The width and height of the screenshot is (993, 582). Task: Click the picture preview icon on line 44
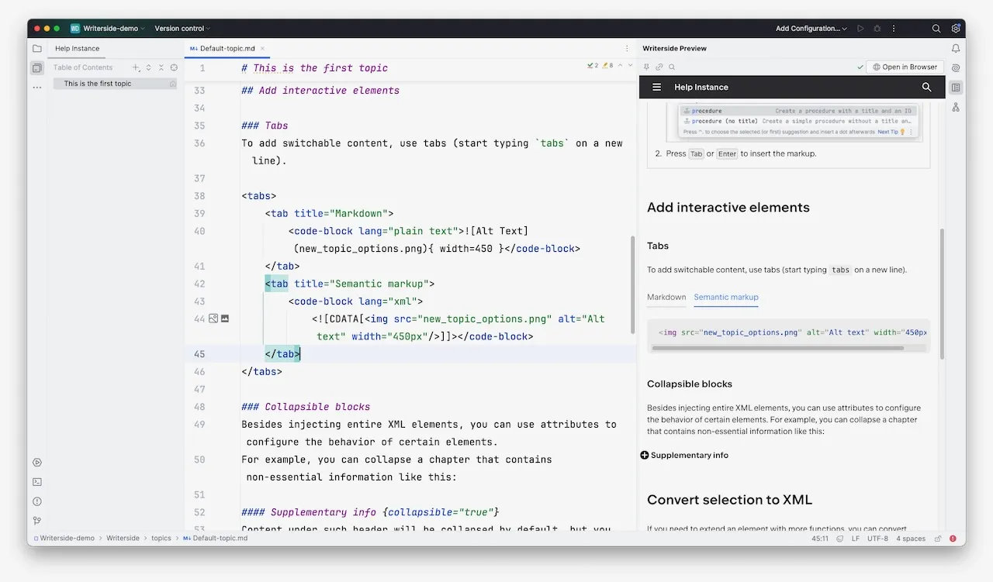coord(225,319)
